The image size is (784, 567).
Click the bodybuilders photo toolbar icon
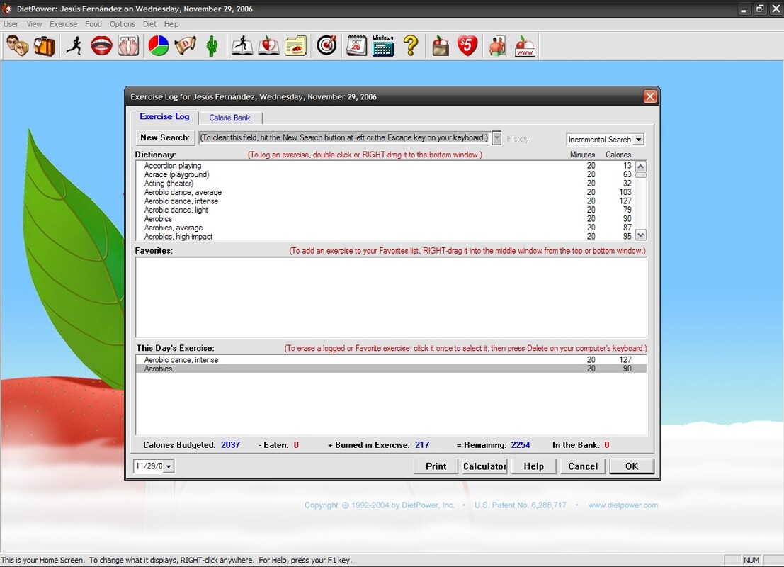click(497, 46)
